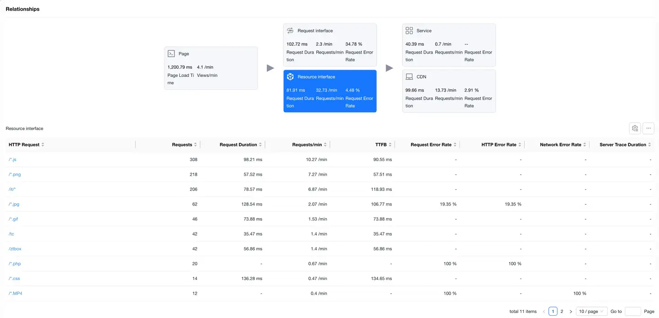
Task: Open the more options ellipsis button
Action: (x=648, y=129)
